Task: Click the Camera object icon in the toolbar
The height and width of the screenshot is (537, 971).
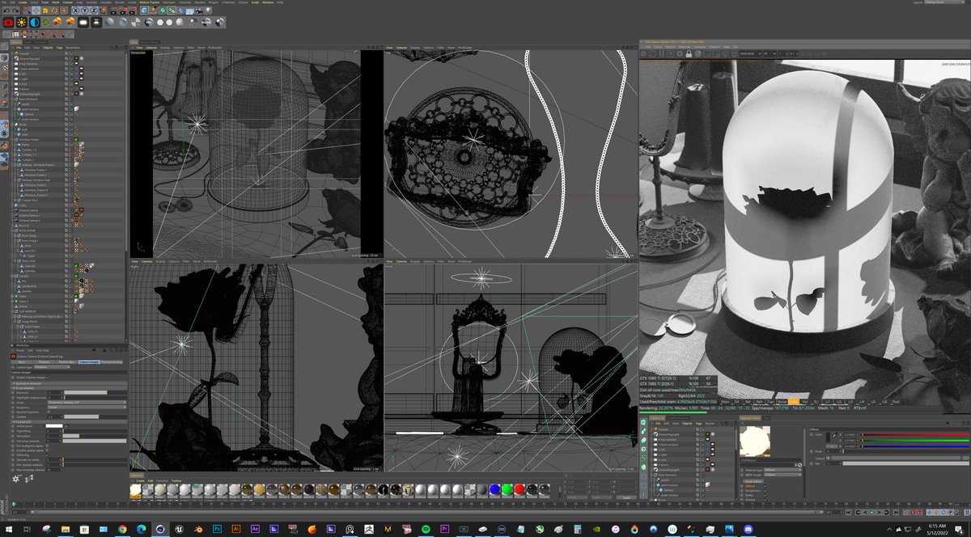Action: click(x=199, y=11)
